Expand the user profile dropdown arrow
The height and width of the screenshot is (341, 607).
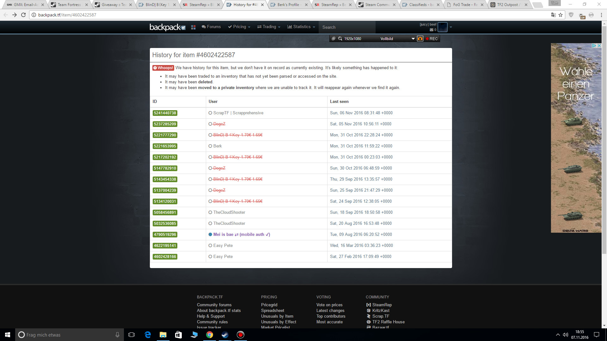coord(451,27)
